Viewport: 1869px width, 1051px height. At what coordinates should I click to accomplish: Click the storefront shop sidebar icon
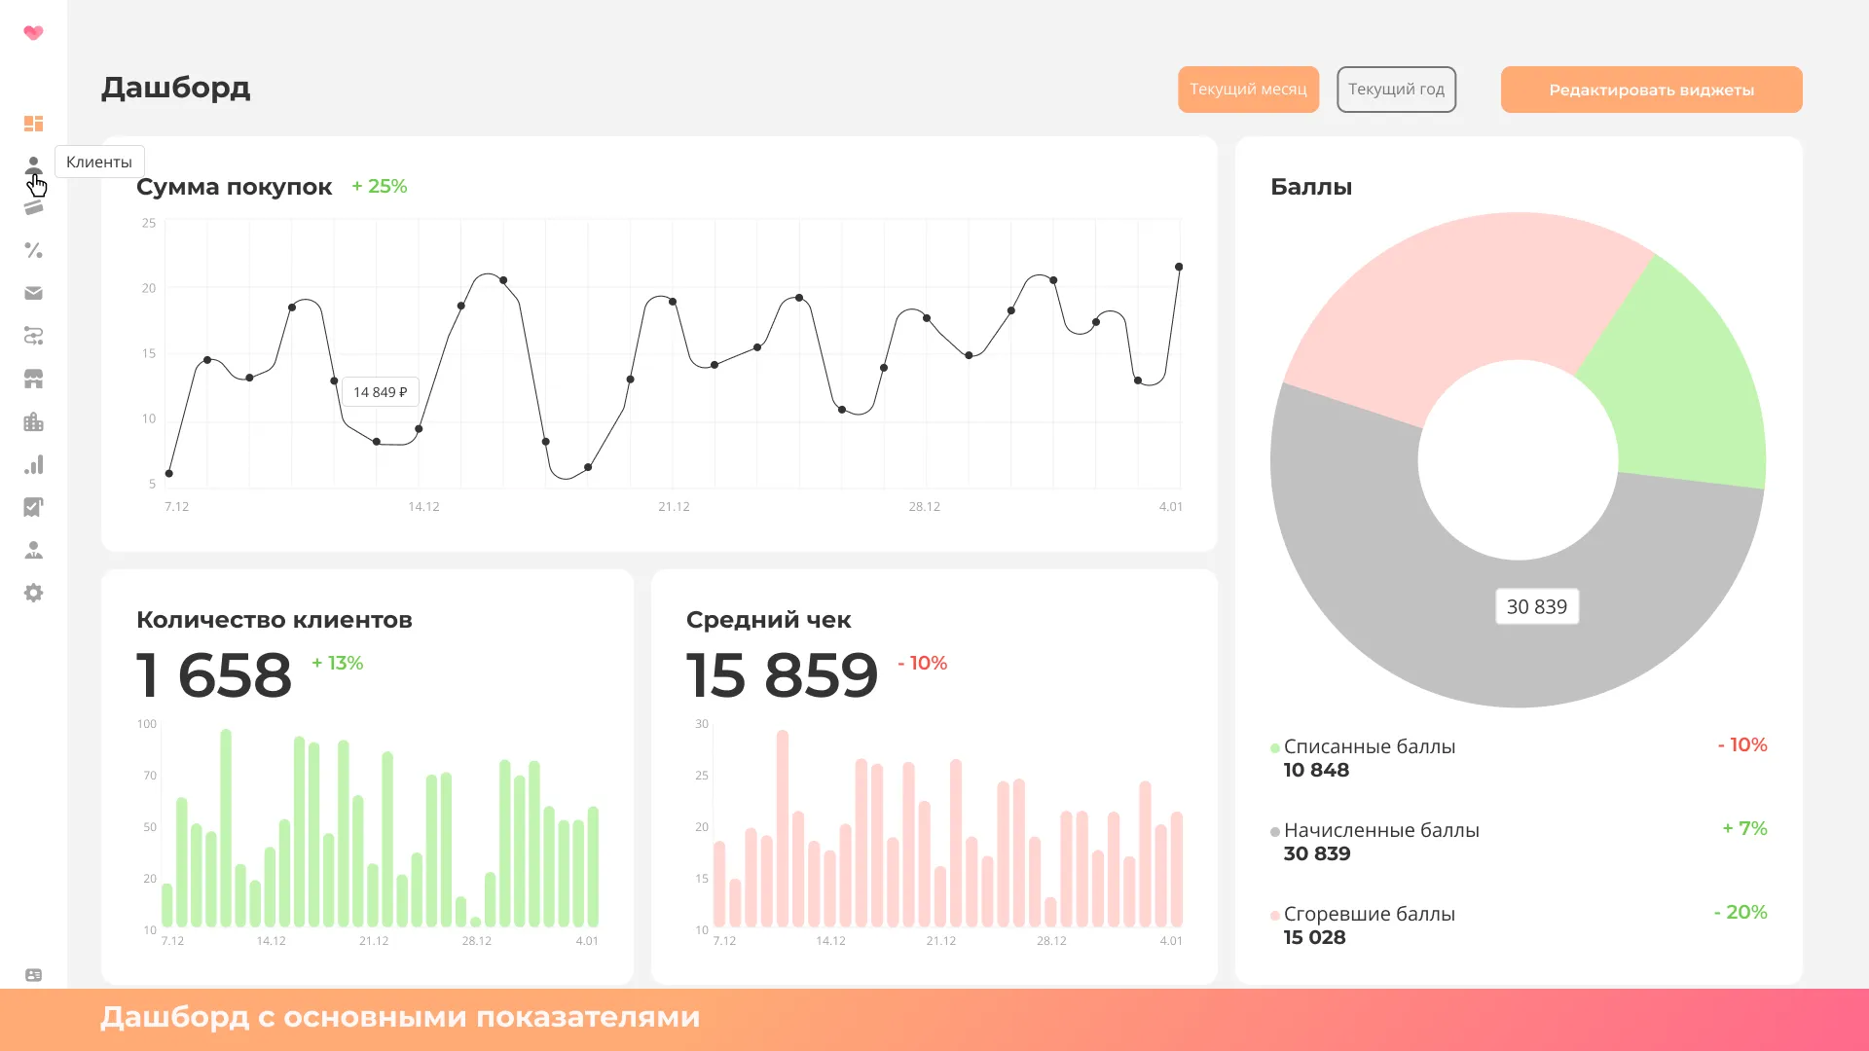click(x=33, y=379)
